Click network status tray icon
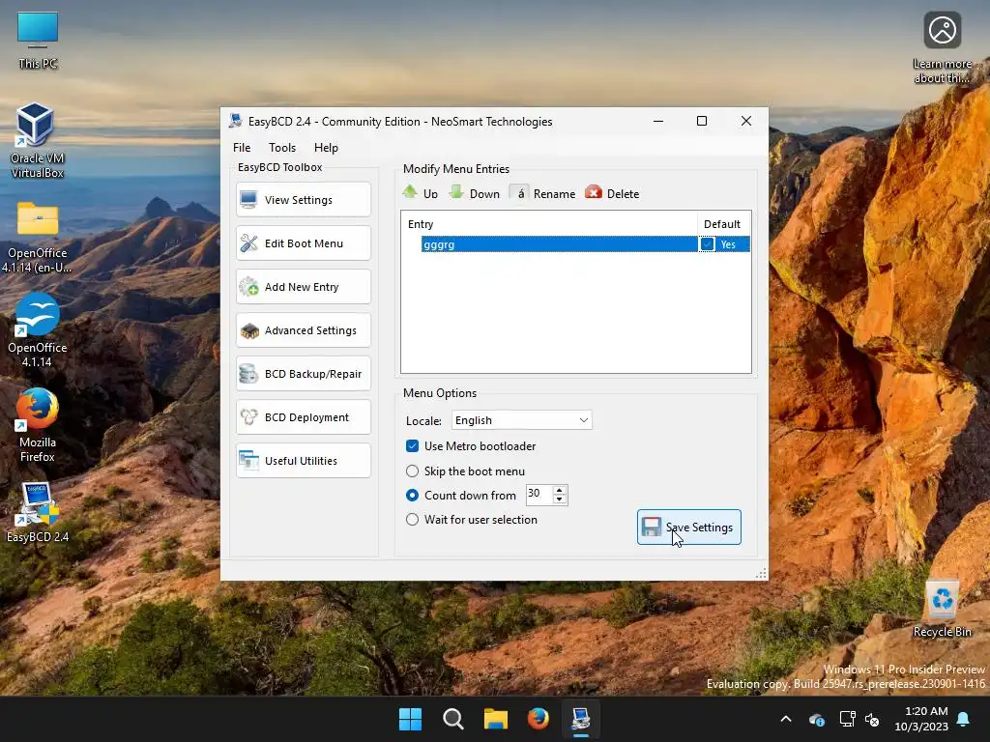 pos(847,719)
